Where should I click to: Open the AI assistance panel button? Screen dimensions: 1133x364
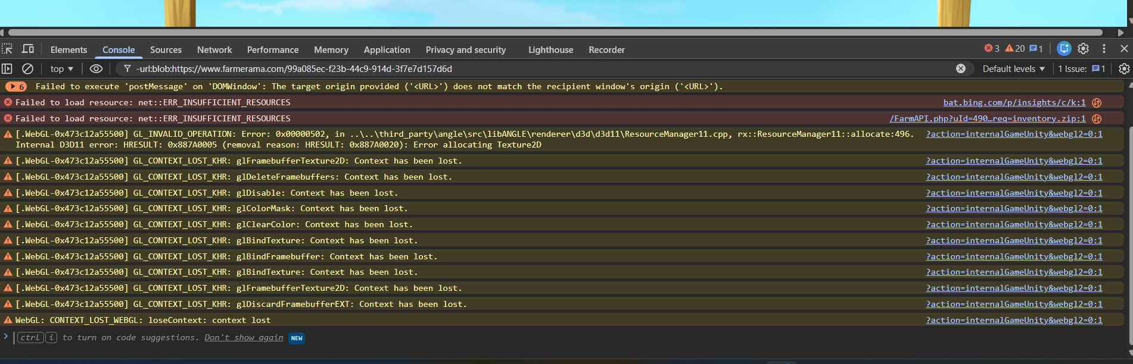[x=1064, y=49]
